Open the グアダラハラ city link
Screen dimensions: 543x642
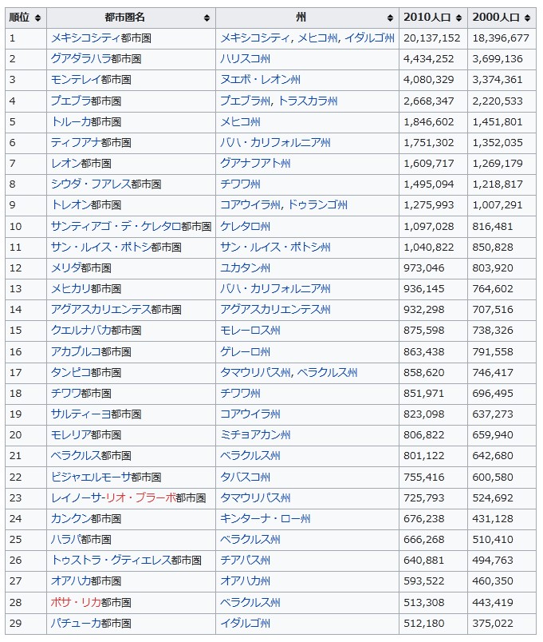coord(81,58)
